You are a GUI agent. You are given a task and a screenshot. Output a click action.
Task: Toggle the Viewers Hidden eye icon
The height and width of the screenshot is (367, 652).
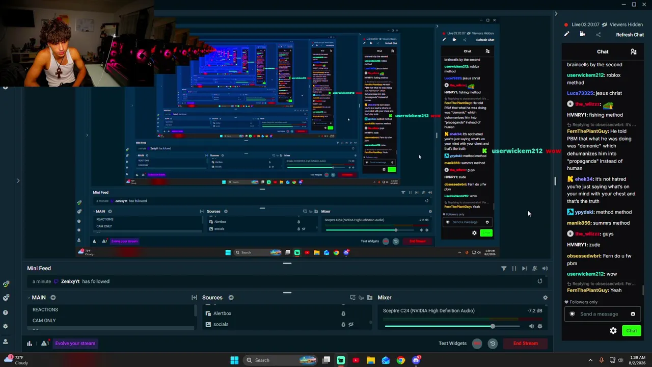tap(605, 24)
